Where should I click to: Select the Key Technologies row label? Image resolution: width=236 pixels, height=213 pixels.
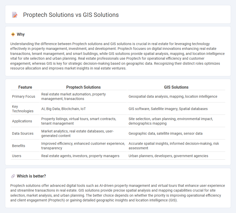pyautogui.click(x=23, y=109)
